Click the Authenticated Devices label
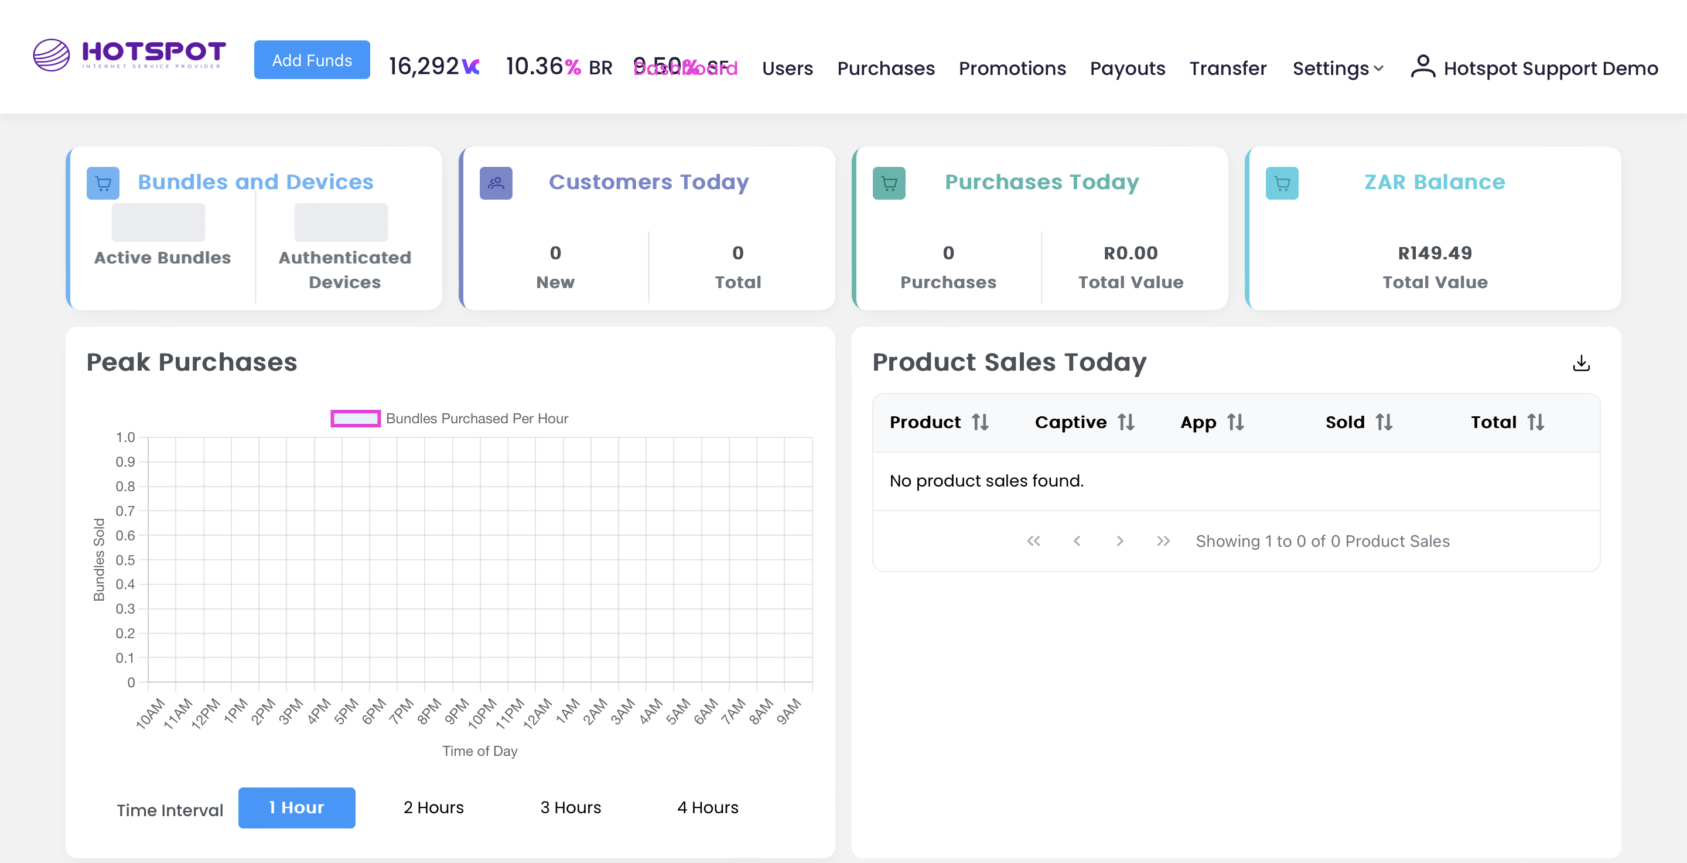This screenshot has width=1687, height=863. (344, 270)
